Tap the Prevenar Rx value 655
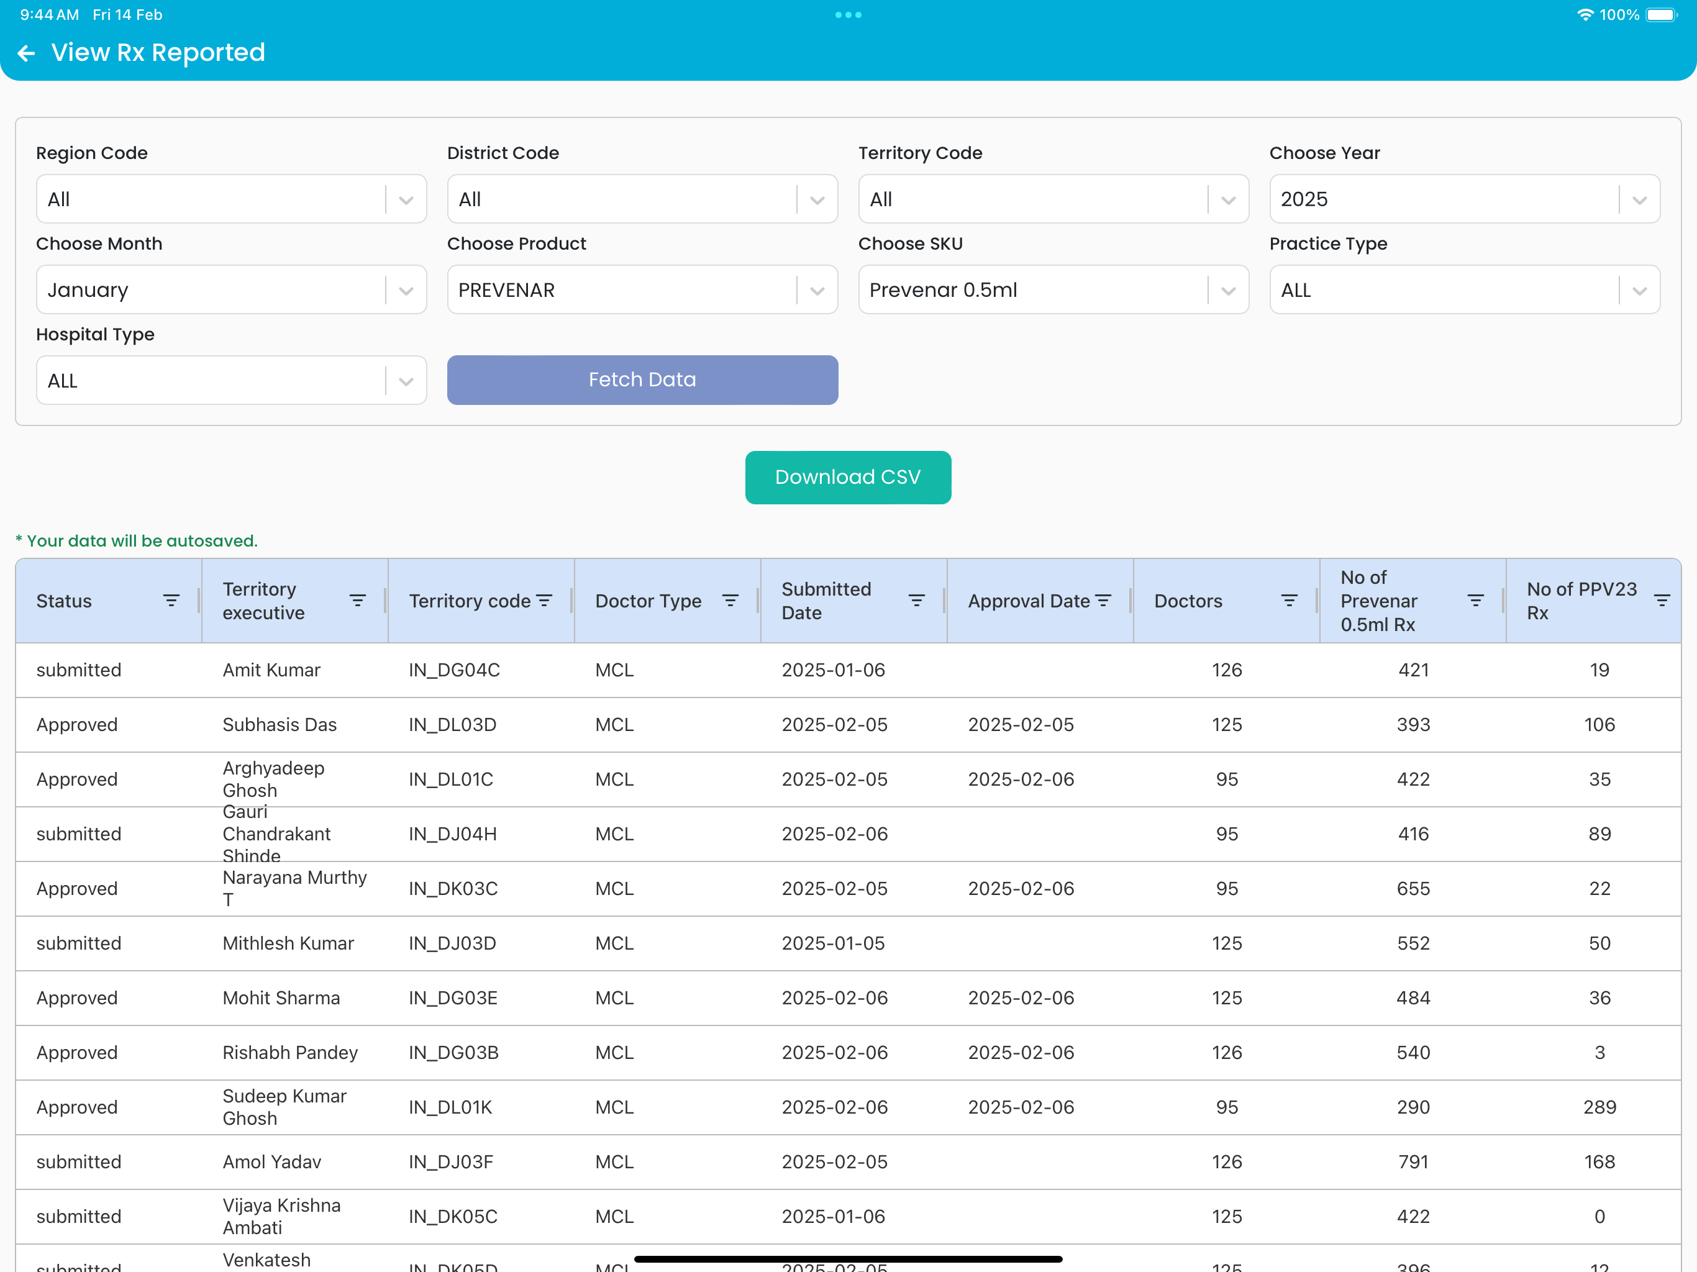This screenshot has height=1272, width=1697. point(1413,888)
